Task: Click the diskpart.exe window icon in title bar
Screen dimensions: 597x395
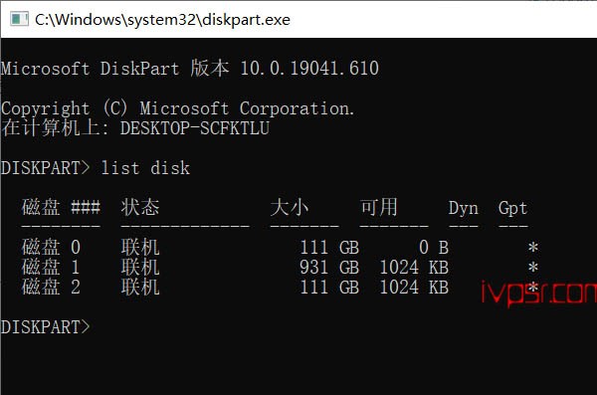Action: (19, 19)
